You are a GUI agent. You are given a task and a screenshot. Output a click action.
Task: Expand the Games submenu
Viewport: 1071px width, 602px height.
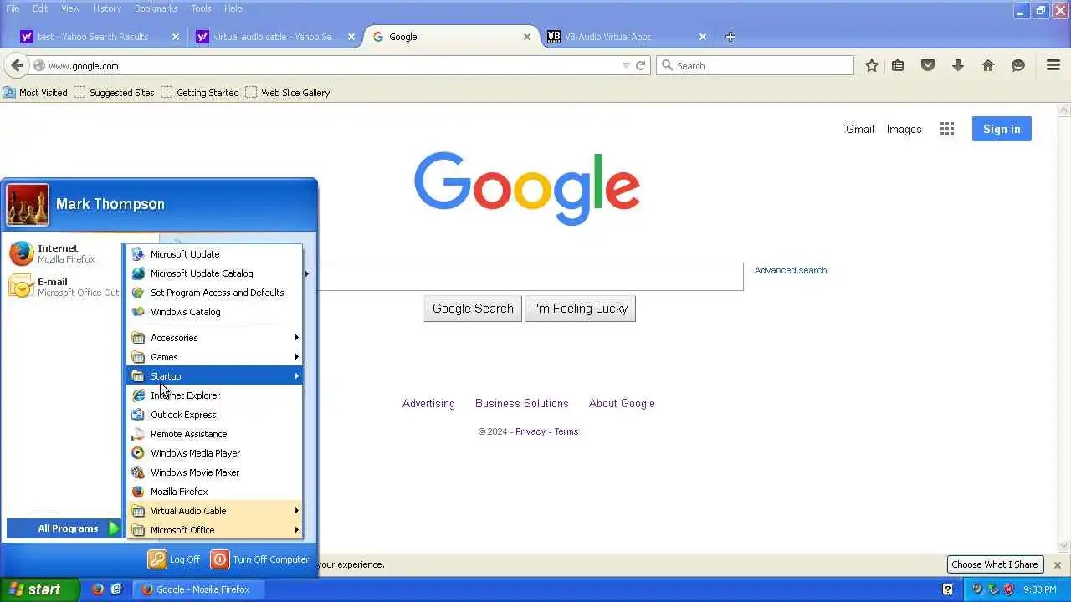pos(214,357)
